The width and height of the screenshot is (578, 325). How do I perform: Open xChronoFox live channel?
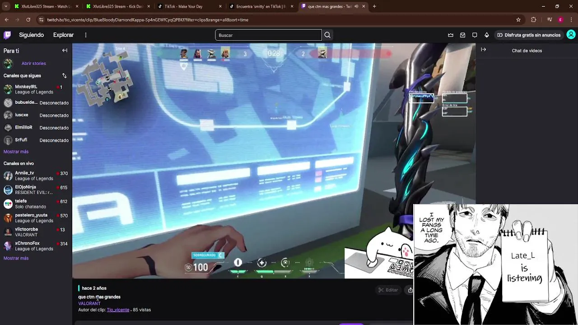36,246
